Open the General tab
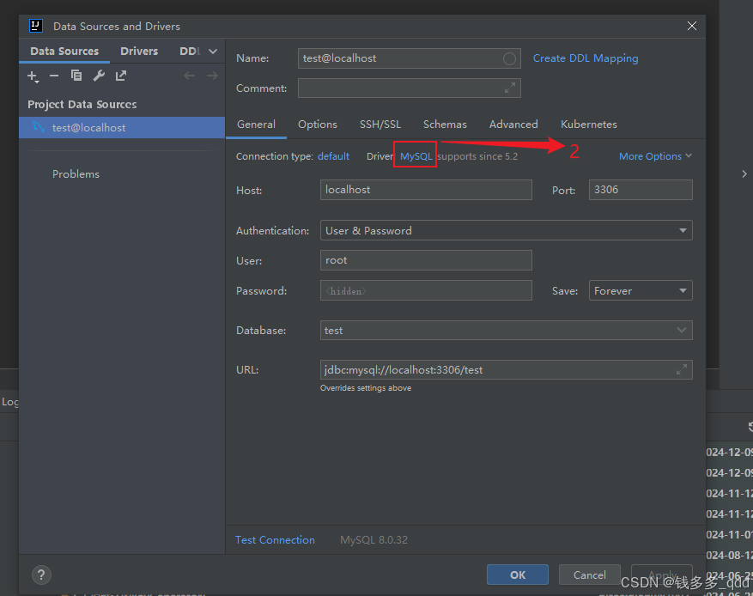753x596 pixels. [x=256, y=125]
